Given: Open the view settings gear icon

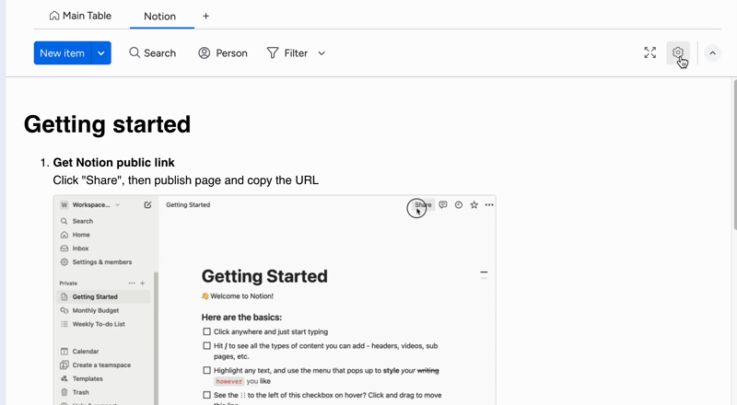Looking at the screenshot, I should (678, 52).
